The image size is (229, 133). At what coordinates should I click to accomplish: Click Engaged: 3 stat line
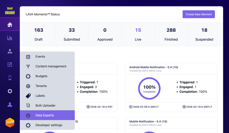(x=88, y=87)
